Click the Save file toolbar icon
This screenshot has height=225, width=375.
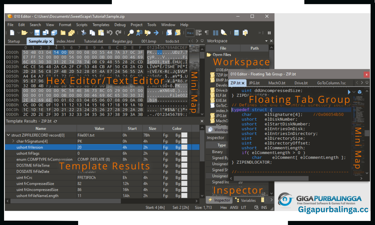pos(37,32)
